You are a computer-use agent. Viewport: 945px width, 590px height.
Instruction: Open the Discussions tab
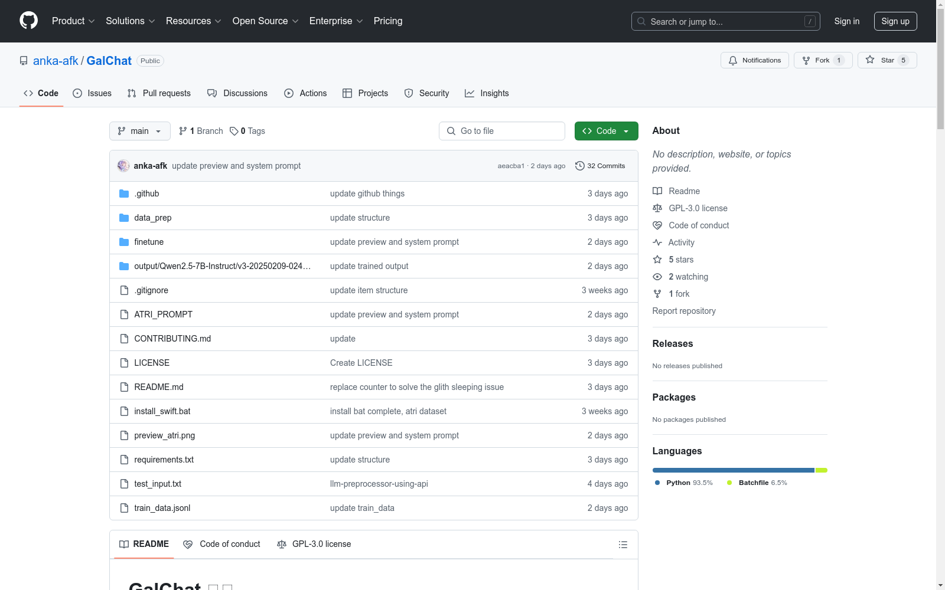237,93
